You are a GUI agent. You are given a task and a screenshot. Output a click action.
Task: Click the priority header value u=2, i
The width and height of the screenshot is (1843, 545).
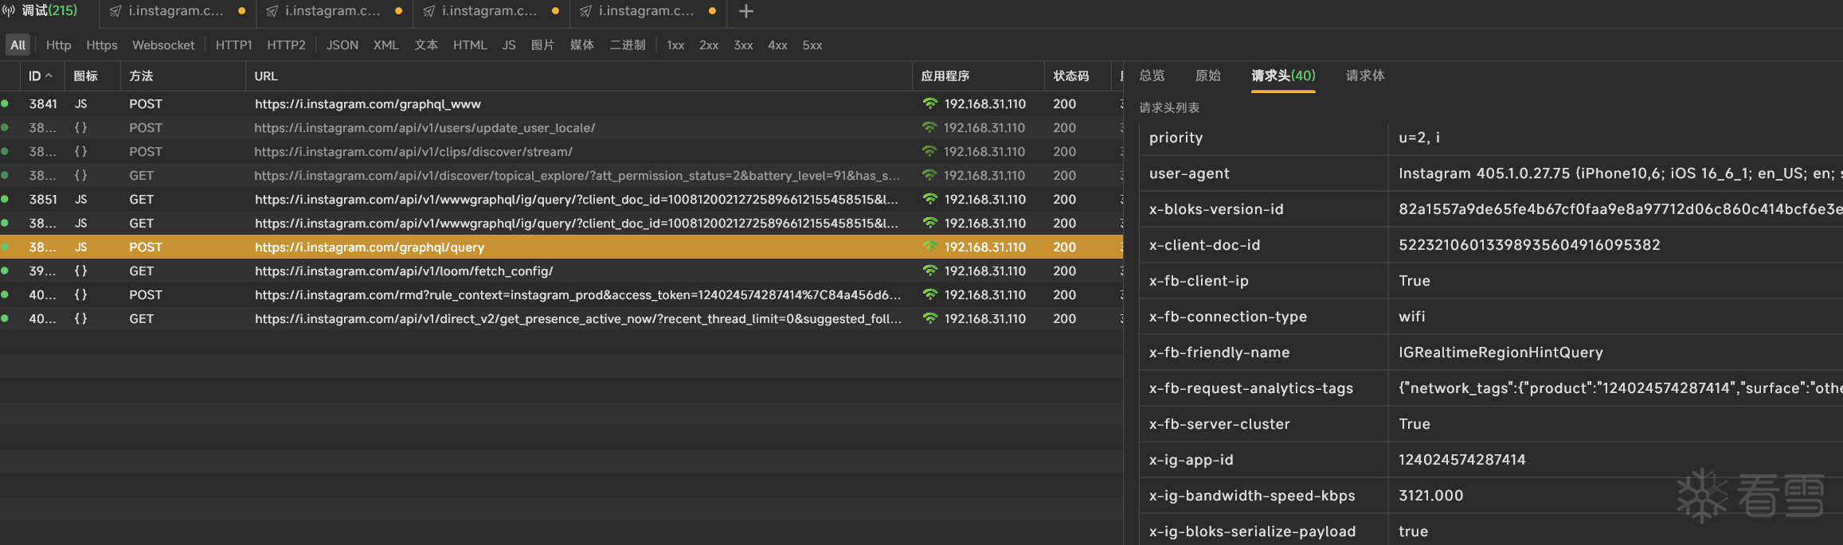[x=1419, y=138]
